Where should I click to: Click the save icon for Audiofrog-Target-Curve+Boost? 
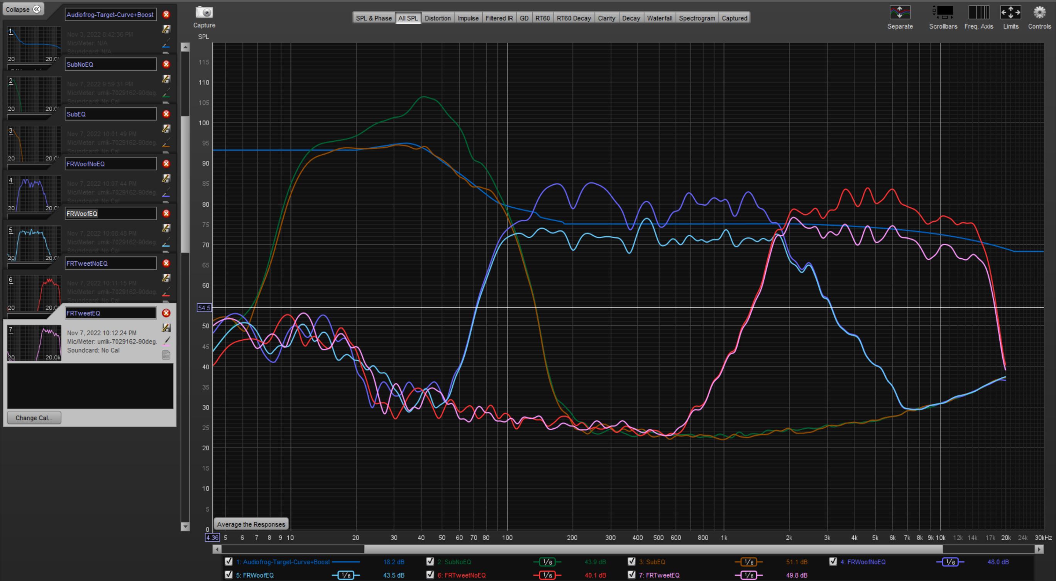166,29
